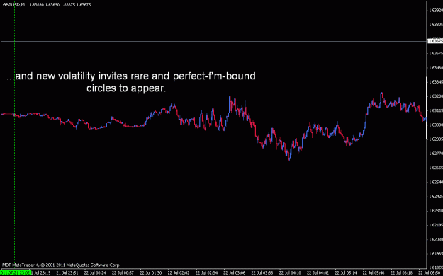Screen dimensions: 443x276
Task: Select the 22 Jul 03:06 time label
Action: 235,273
